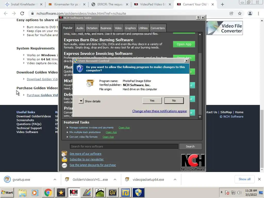Switch to the Dictation tab
The height and width of the screenshot is (198, 264).
pyautogui.click(x=92, y=28)
